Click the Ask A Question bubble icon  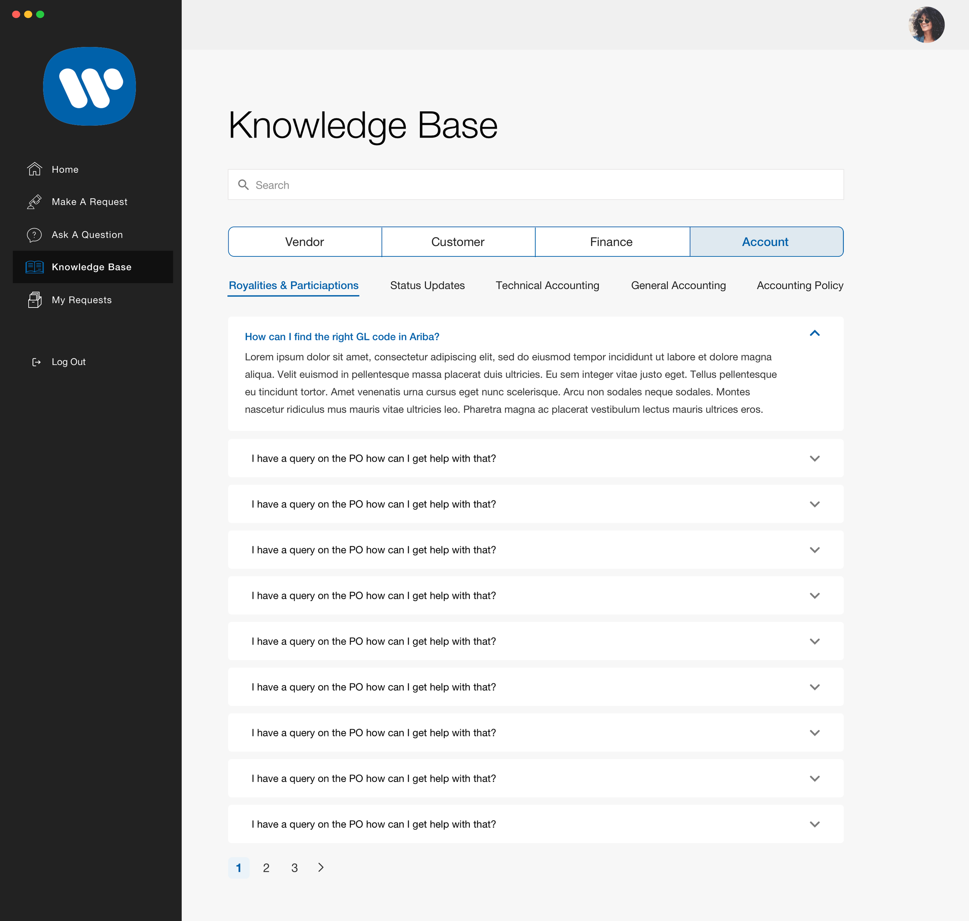click(34, 235)
